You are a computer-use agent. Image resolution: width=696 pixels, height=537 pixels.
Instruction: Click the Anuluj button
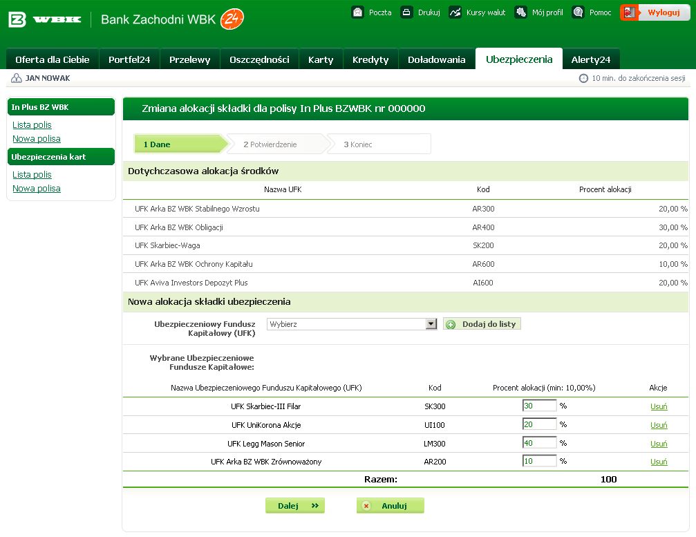[x=391, y=505]
